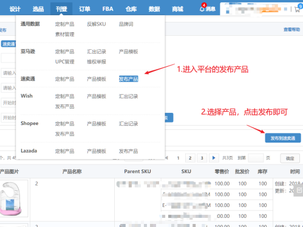Click the jump-to-page number field
The height and width of the screenshot is (227, 303).
coord(256,158)
